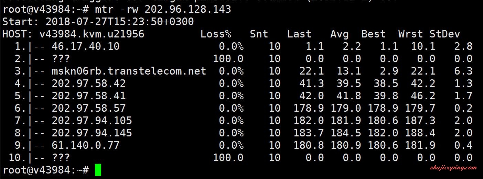Click hop 6 address 202.97.58.57

(x=89, y=108)
